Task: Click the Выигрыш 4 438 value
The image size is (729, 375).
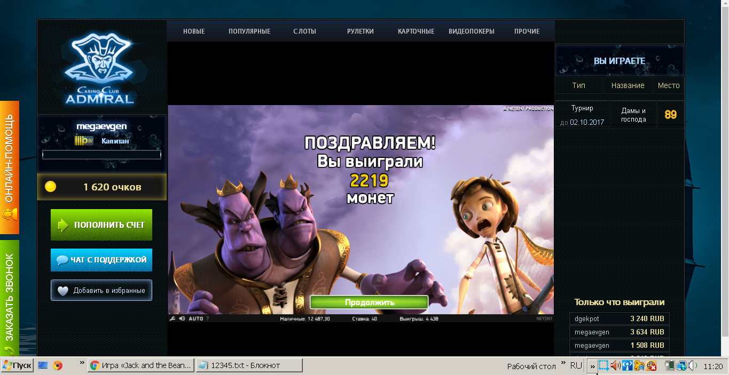Action: tap(419, 318)
